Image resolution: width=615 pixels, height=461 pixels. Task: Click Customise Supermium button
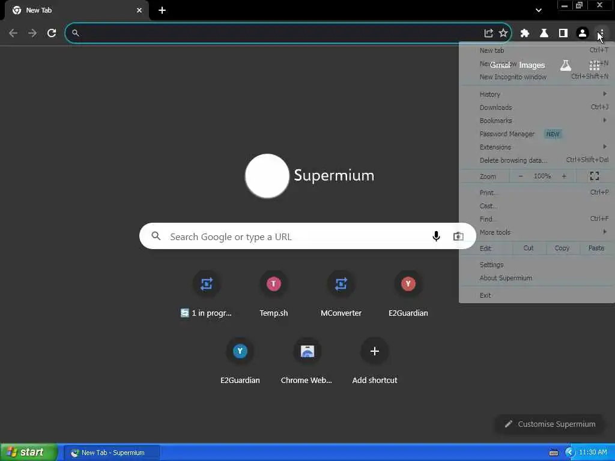pyautogui.click(x=550, y=424)
